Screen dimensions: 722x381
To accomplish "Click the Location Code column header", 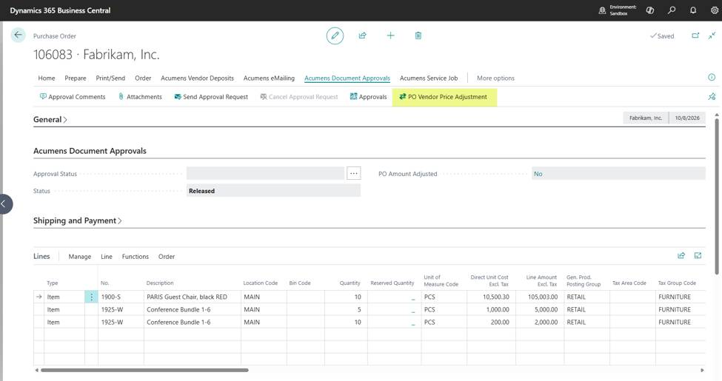I will (260, 283).
